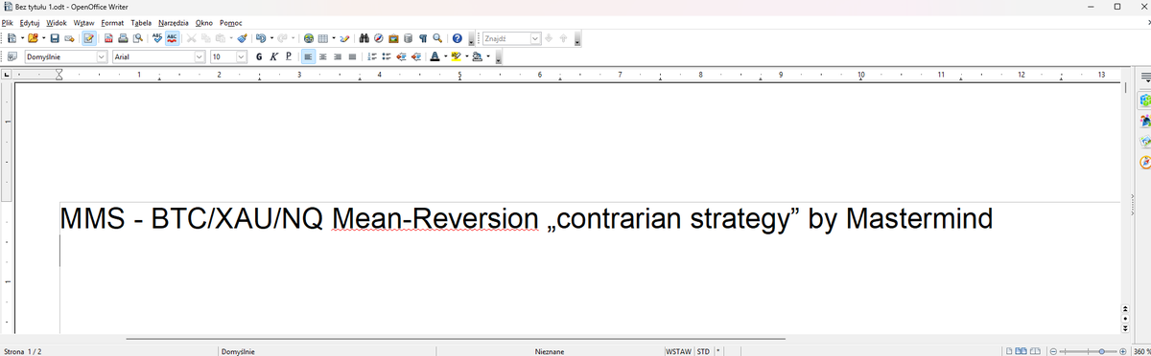Click the Format Paintbrush icon
This screenshot has width=1151, height=356.
click(242, 38)
